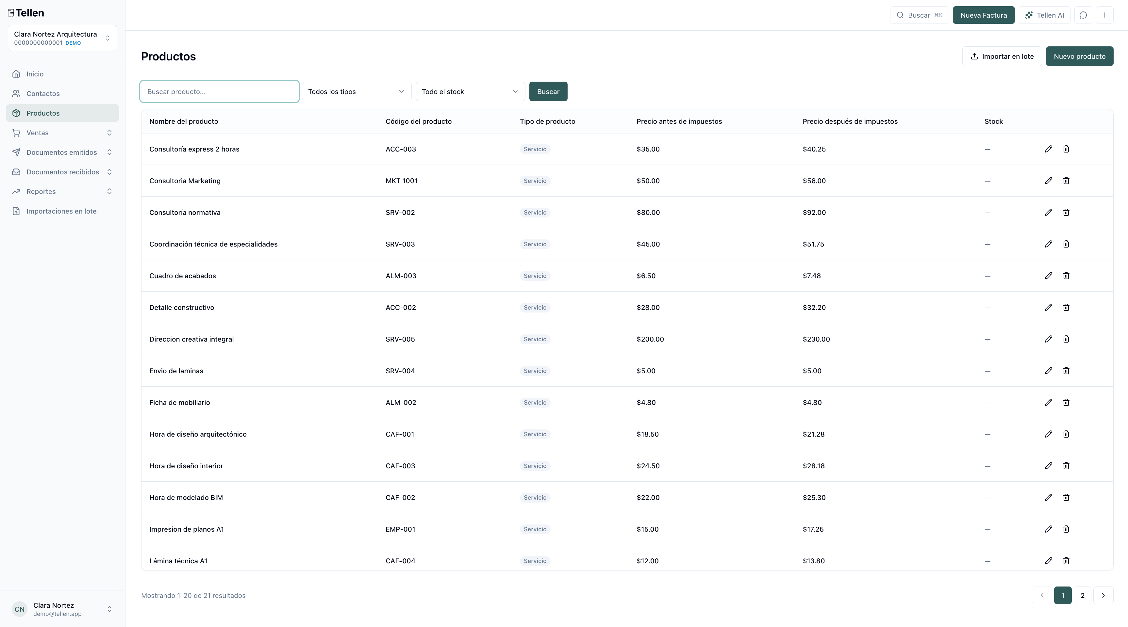
Task: Click the Stock column header
Action: (994, 121)
